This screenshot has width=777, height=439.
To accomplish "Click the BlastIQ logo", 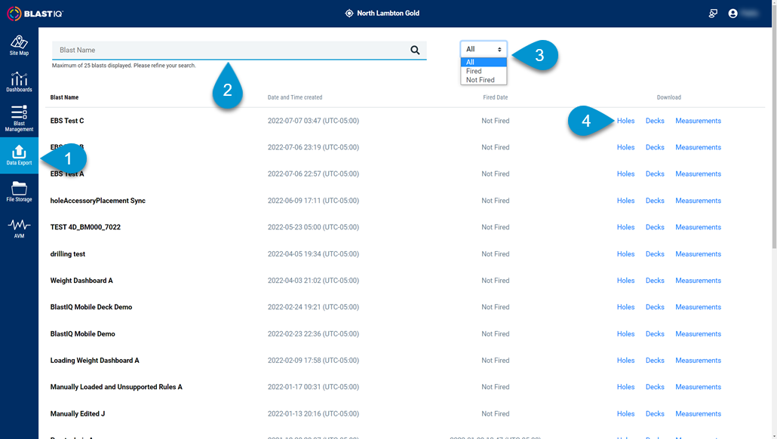I will pyautogui.click(x=35, y=14).
